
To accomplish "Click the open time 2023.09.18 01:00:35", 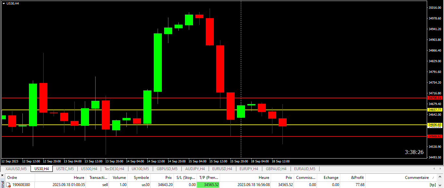I will (x=69, y=185).
